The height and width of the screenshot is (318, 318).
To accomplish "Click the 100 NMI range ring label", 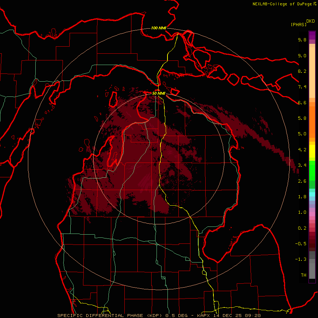I will (159, 28).
